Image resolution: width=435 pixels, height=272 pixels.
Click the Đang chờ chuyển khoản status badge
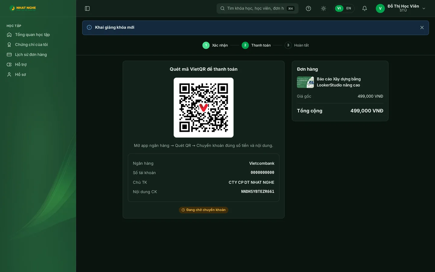204,210
